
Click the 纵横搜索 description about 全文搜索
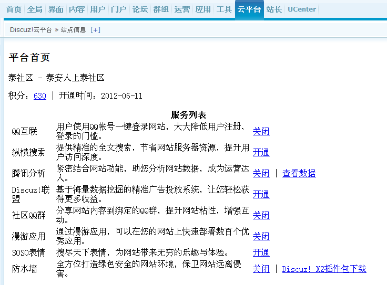point(152,152)
